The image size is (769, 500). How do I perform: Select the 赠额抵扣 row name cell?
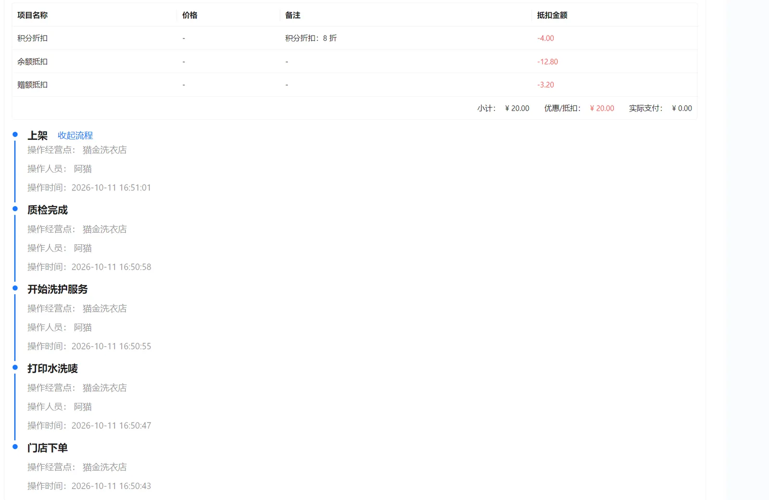click(x=32, y=85)
